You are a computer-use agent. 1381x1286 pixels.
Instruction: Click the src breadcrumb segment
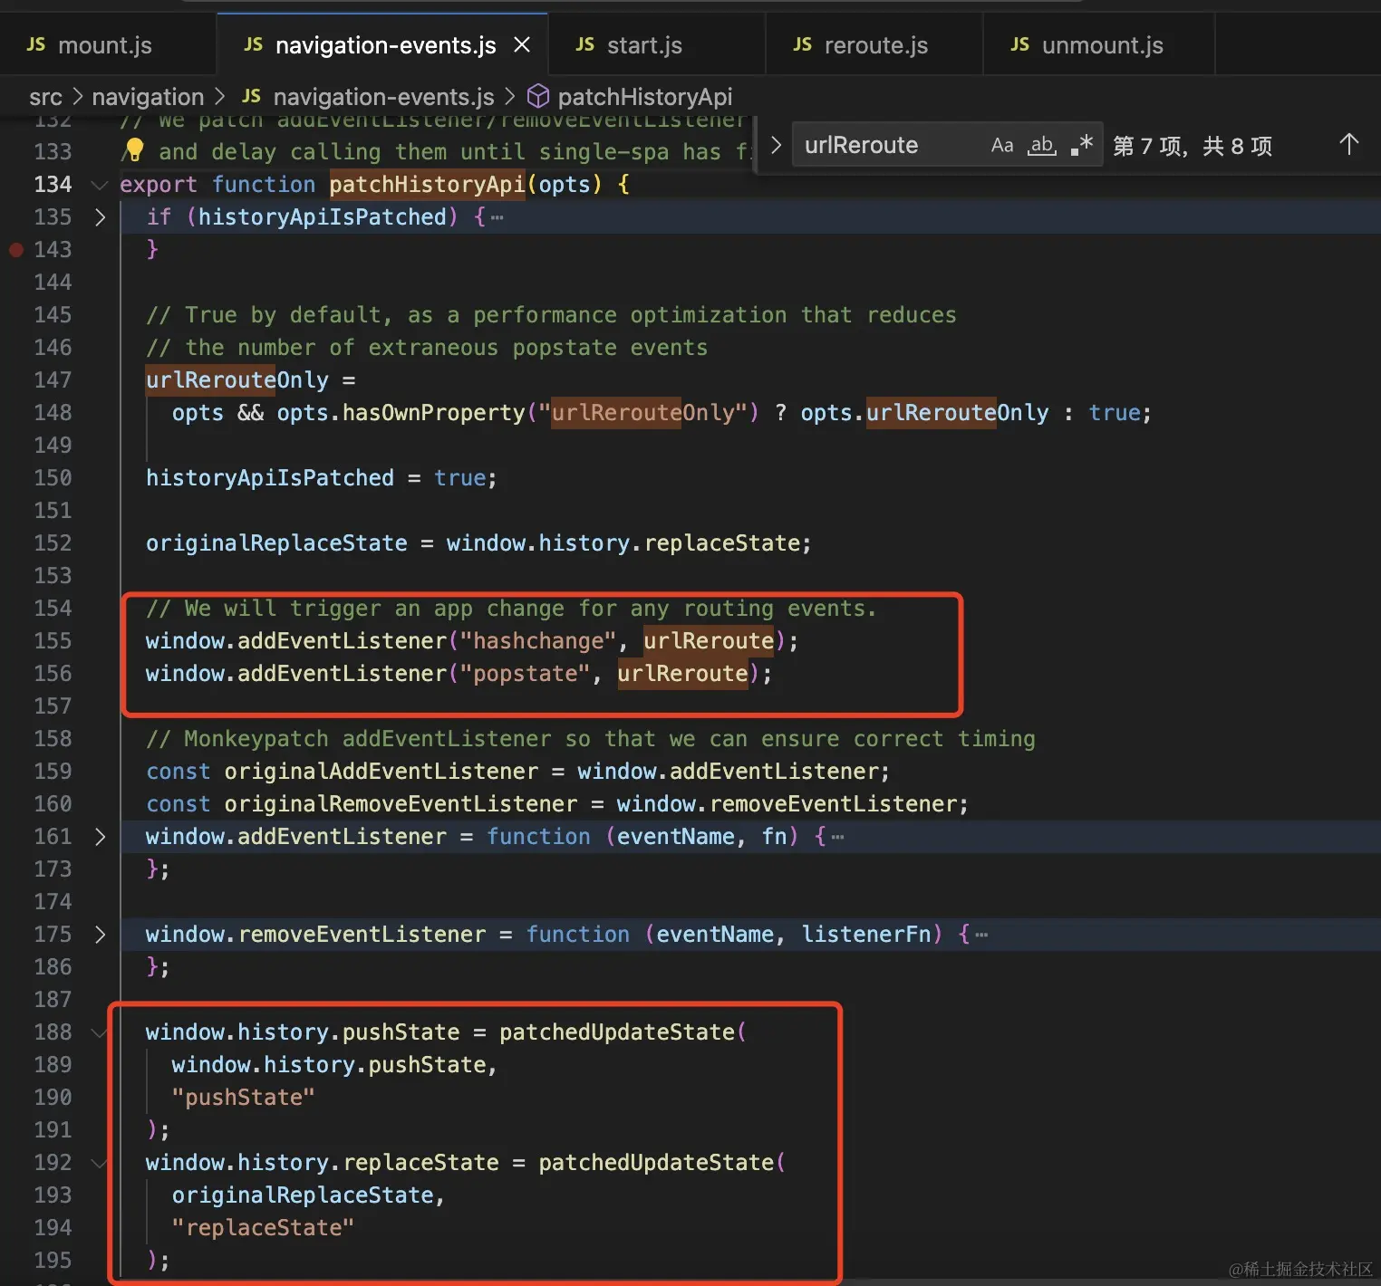coord(45,97)
